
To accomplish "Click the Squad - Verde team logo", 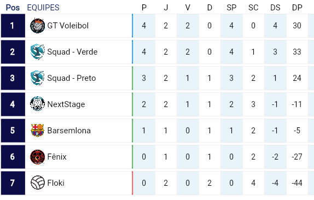I will [x=37, y=52].
